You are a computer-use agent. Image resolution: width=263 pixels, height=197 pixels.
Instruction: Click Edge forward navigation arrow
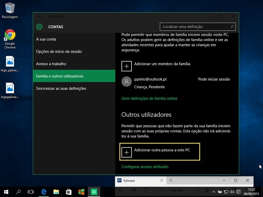tap(134, 190)
